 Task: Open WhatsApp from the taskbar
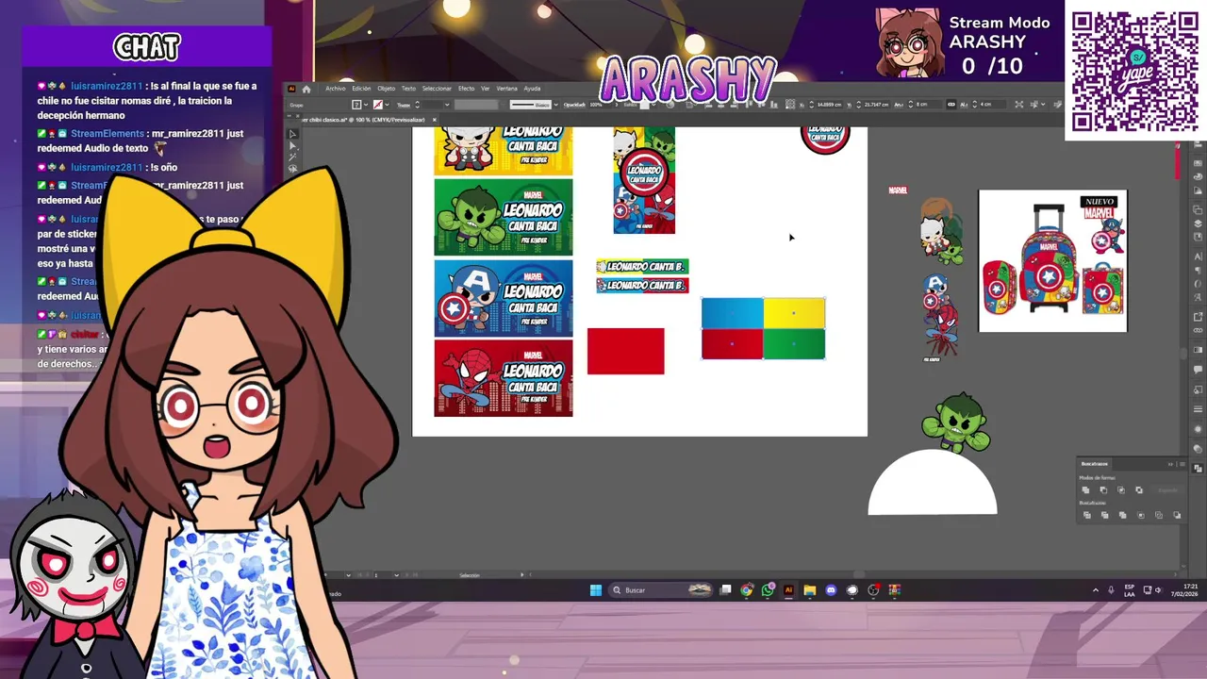tap(768, 590)
